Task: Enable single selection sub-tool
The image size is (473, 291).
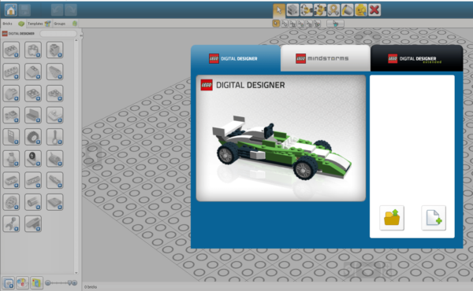Action: tap(276, 24)
